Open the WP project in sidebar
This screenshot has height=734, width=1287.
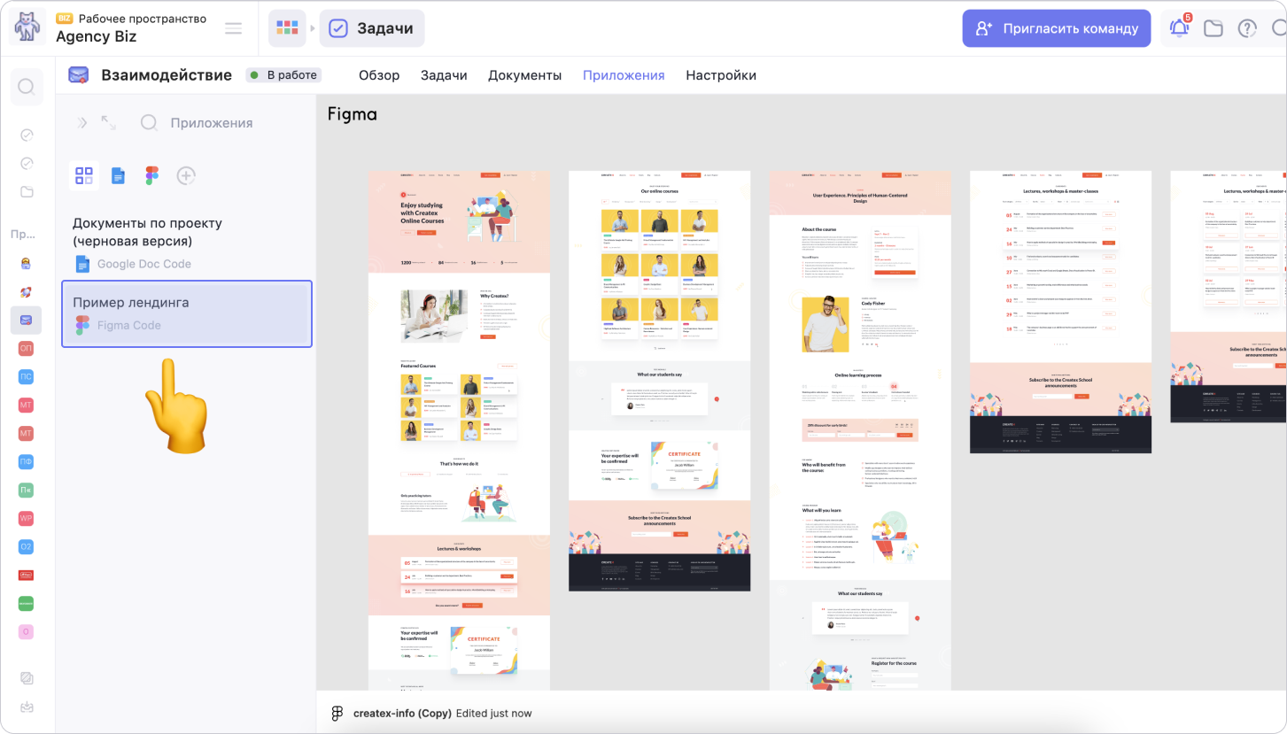pos(27,517)
